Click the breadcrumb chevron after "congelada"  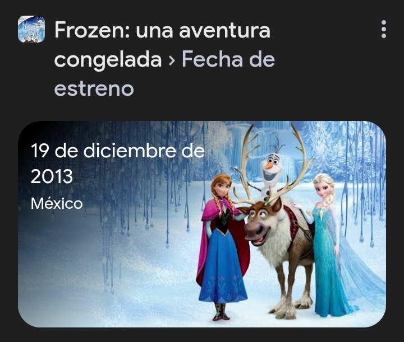pos(172,60)
